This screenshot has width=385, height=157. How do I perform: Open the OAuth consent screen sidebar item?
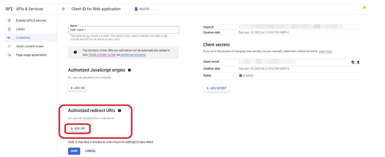[30, 46]
